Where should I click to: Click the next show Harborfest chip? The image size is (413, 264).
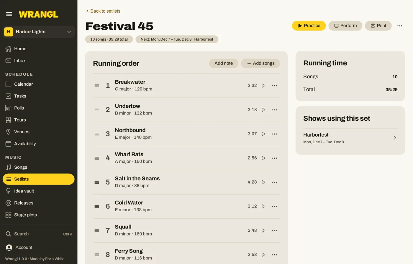click(x=177, y=39)
